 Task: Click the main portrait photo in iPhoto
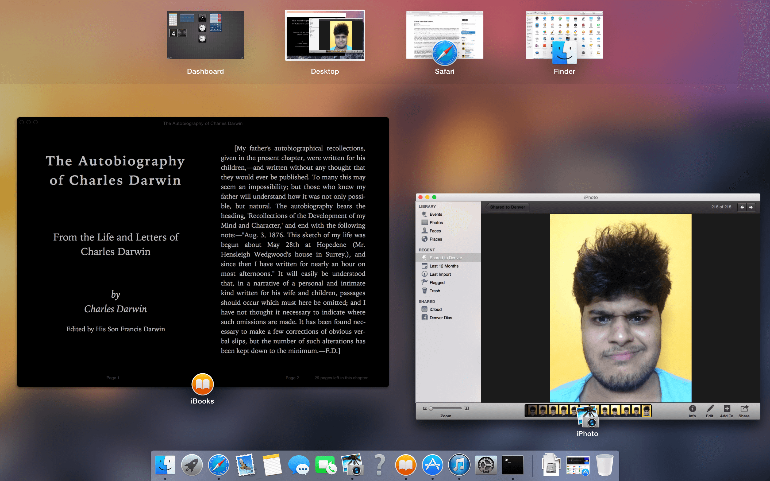click(621, 308)
